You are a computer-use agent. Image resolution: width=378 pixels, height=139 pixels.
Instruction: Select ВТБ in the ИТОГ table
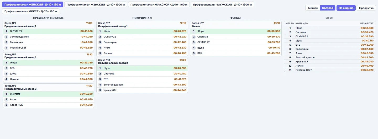(329, 45)
